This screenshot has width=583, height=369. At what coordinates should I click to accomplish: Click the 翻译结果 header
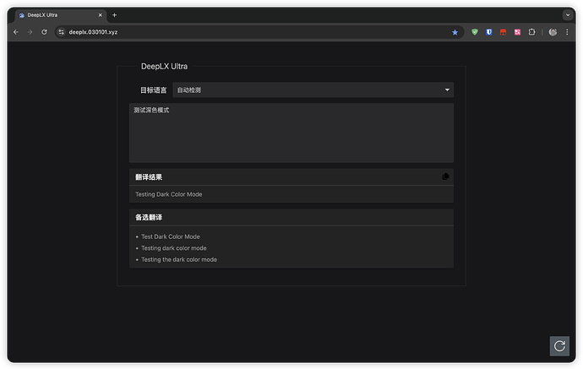[x=149, y=177]
